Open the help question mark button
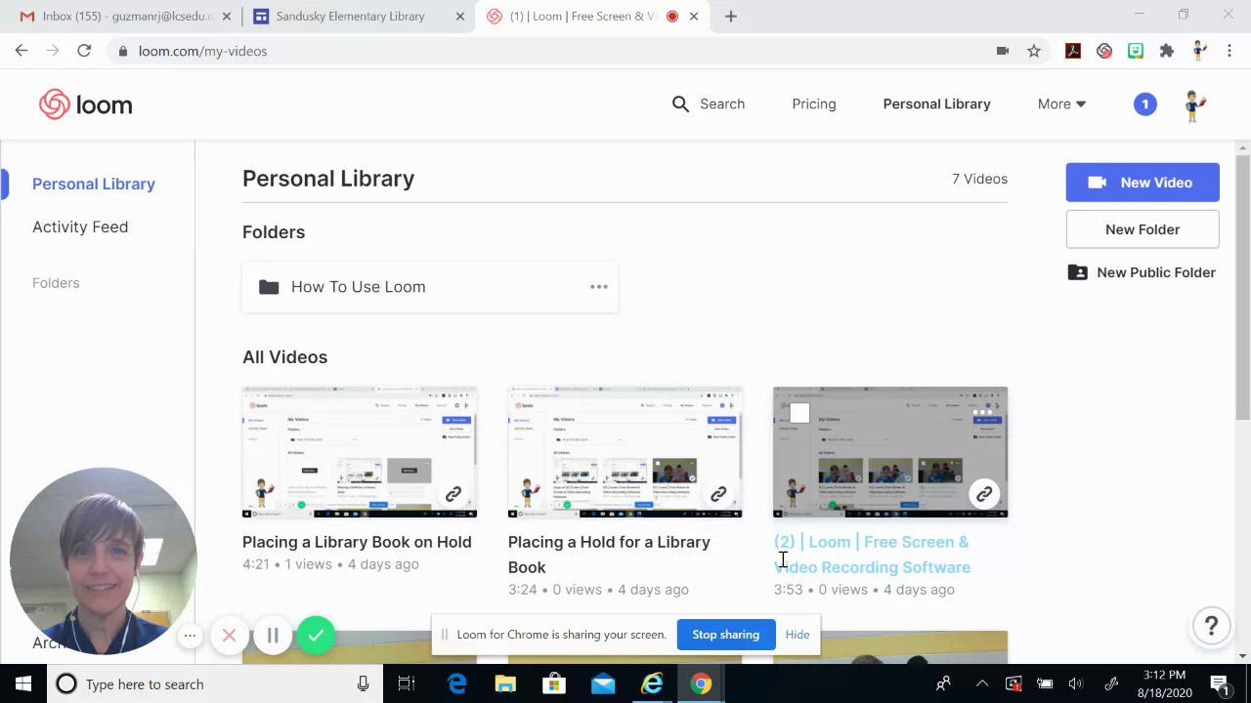1251x703 pixels. [x=1211, y=626]
